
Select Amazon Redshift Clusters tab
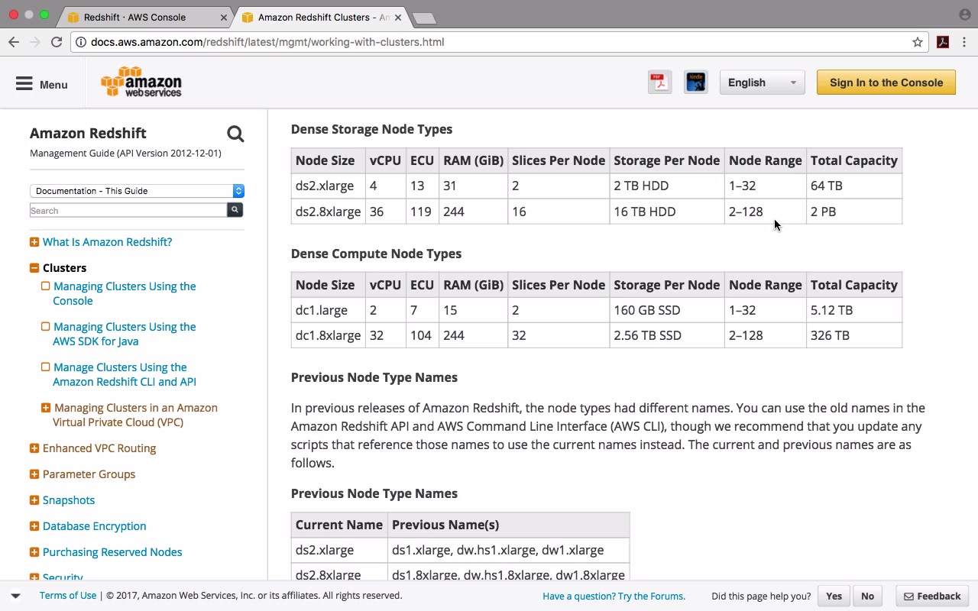tap(320, 17)
